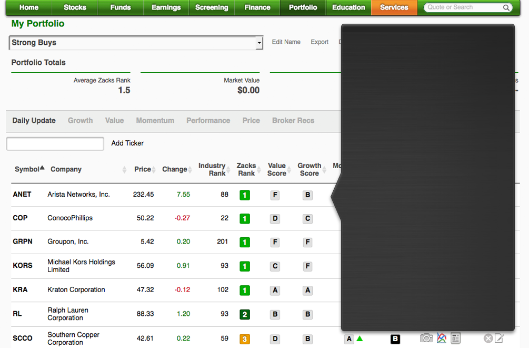Open the GRPN symbol link

[x=23, y=241]
